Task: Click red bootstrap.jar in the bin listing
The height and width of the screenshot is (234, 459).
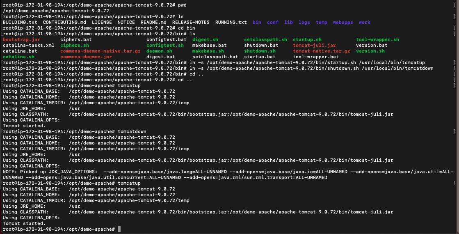Action: click(21, 39)
